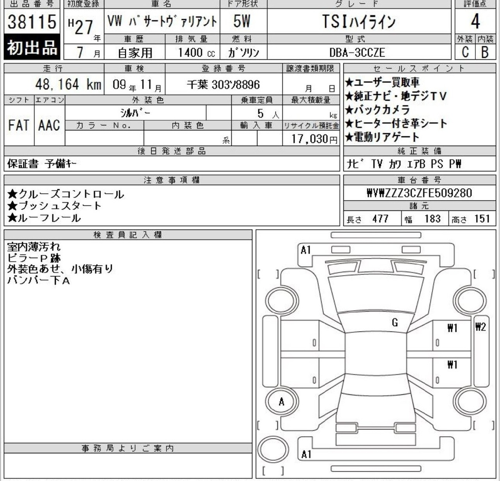
Task: Select the sales point ユーザー買取車
Action: tap(382, 82)
